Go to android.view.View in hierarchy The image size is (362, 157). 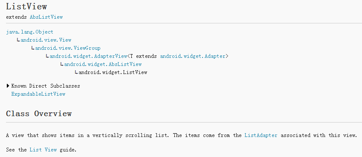(46, 40)
